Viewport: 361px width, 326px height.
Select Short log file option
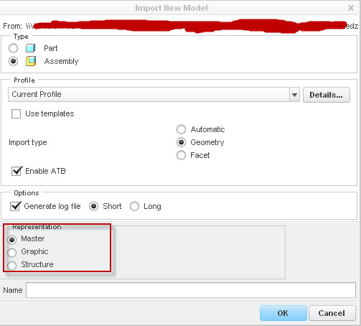point(93,206)
